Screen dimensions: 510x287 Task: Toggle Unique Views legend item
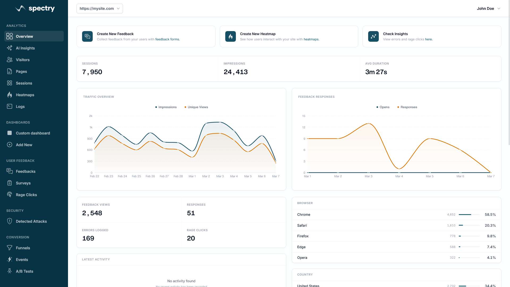[x=196, y=107]
